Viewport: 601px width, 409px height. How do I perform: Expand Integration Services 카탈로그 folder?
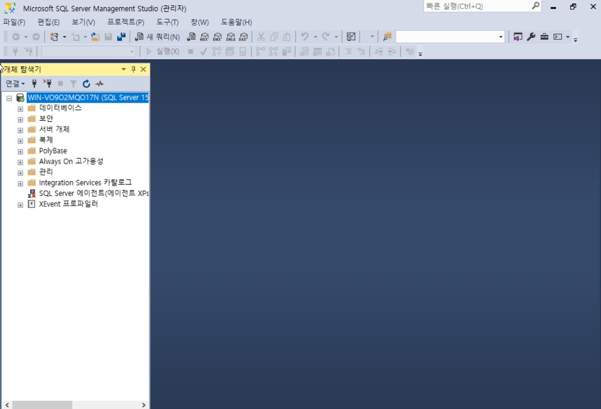coord(21,184)
